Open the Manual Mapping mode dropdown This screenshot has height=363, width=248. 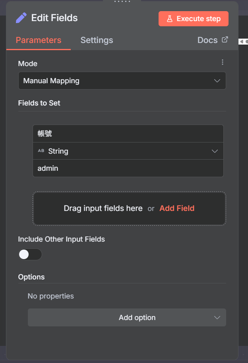[122, 81]
